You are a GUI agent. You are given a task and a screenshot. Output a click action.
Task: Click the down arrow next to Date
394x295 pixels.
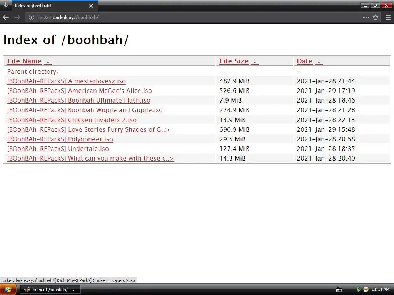[319, 61]
